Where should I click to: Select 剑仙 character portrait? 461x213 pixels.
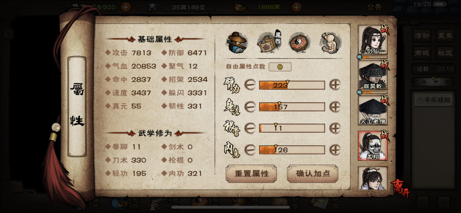(x=373, y=40)
